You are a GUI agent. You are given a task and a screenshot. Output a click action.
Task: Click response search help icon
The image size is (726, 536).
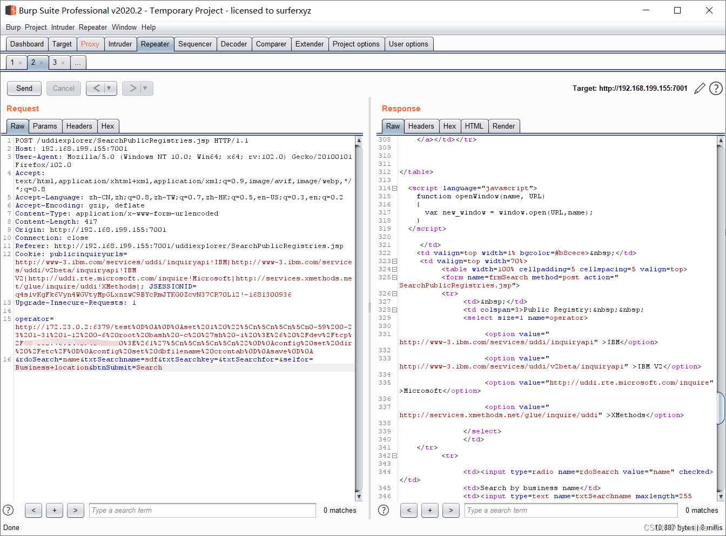[384, 510]
